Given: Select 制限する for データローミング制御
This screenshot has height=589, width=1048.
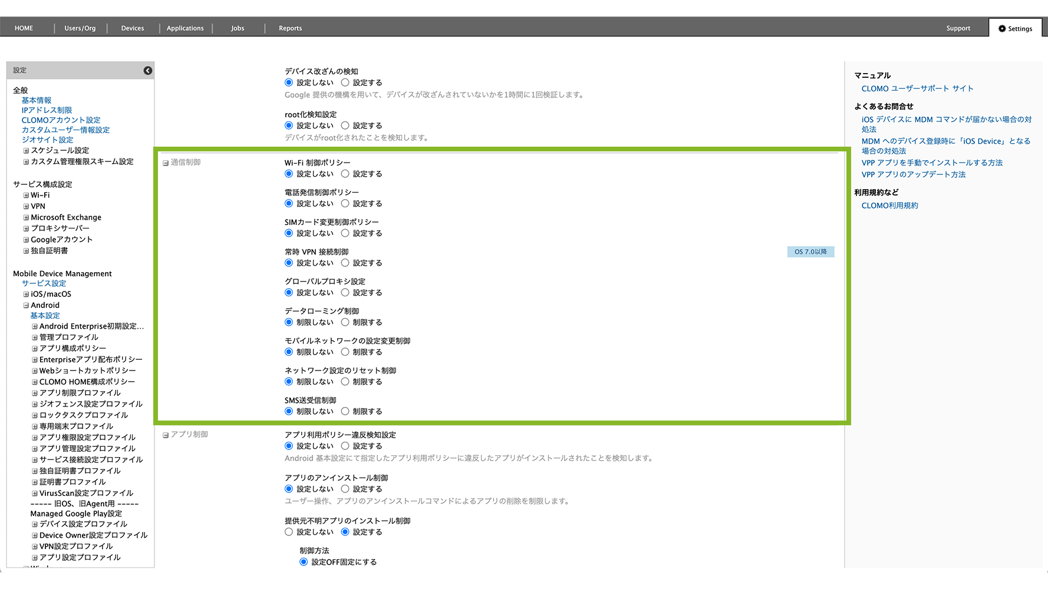Looking at the screenshot, I should (x=345, y=322).
